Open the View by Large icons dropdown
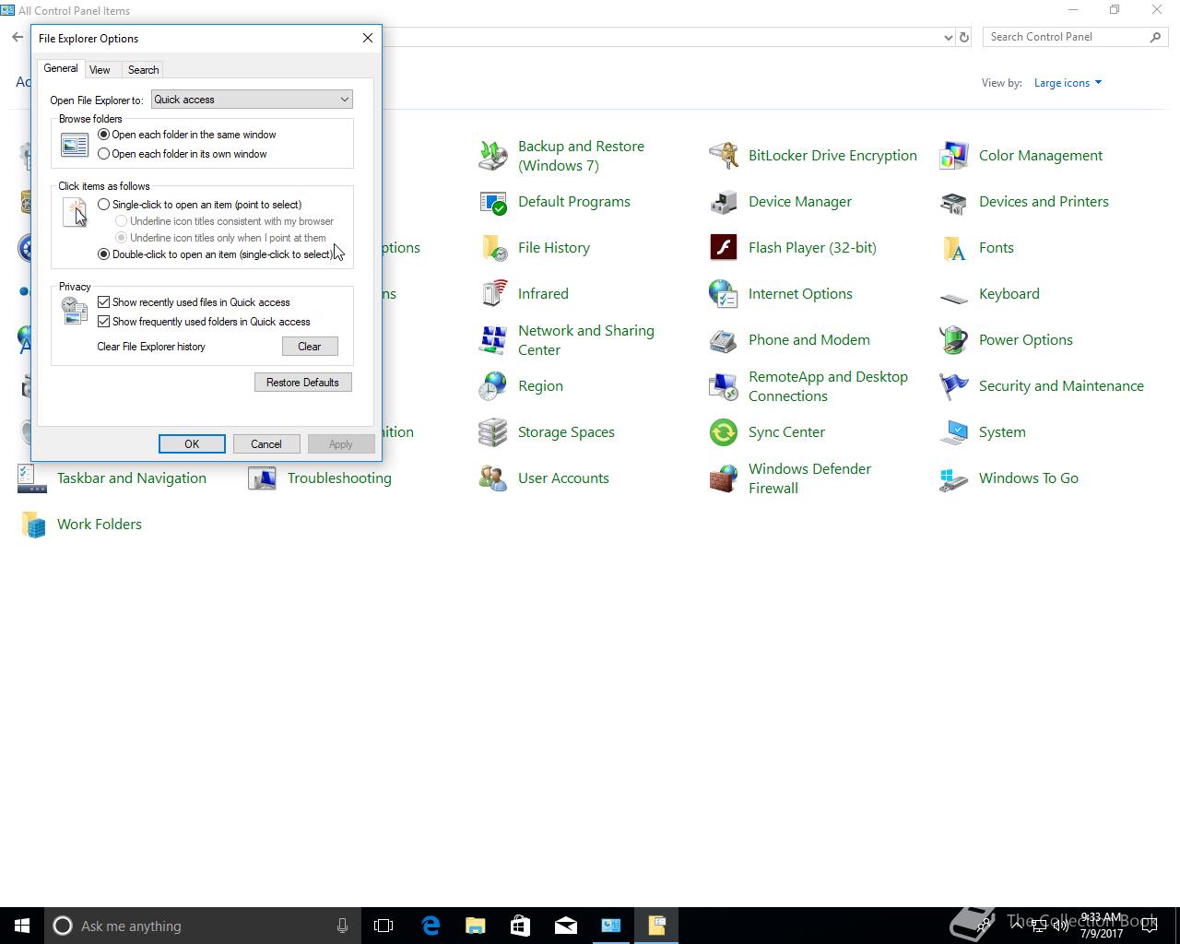Viewport: 1180px width, 944px height. coord(1068,83)
